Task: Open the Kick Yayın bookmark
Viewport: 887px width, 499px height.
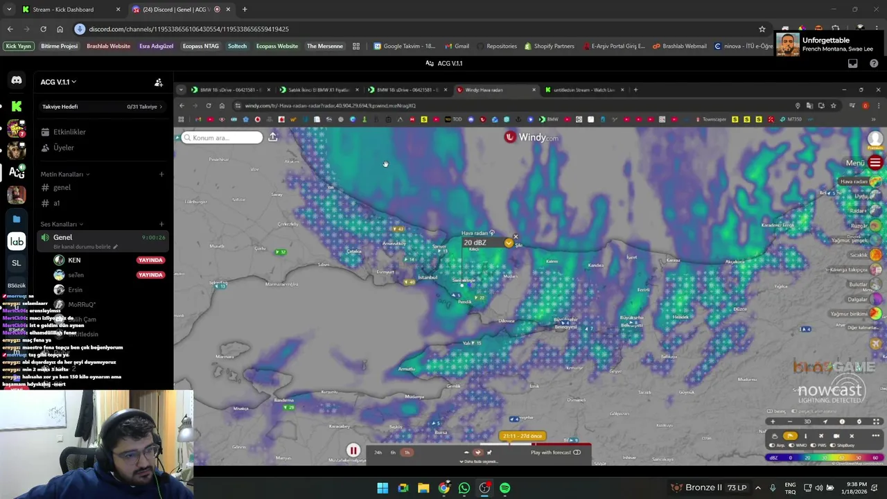Action: pyautogui.click(x=19, y=46)
